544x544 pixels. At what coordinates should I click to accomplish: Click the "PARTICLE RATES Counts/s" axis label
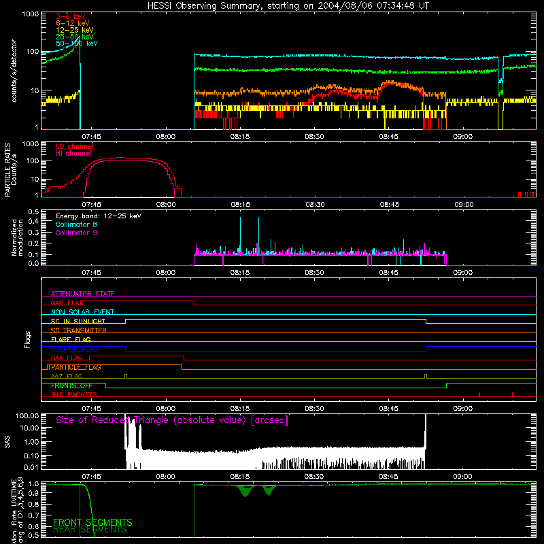click(10, 169)
